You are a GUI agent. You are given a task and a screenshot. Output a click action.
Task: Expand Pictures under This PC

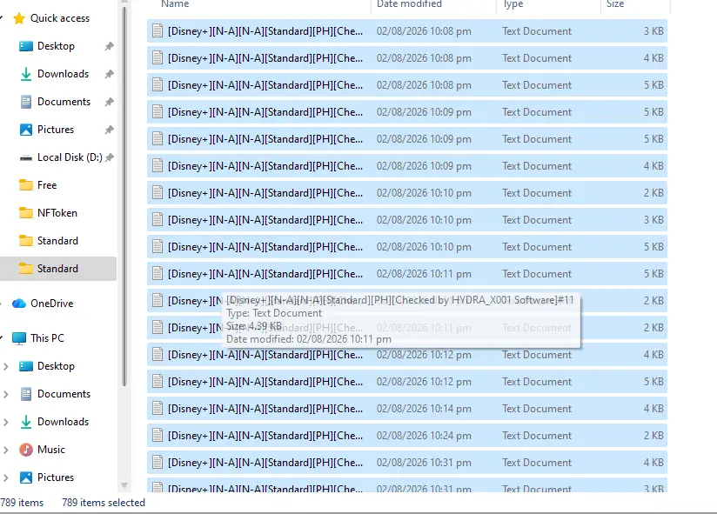5,477
